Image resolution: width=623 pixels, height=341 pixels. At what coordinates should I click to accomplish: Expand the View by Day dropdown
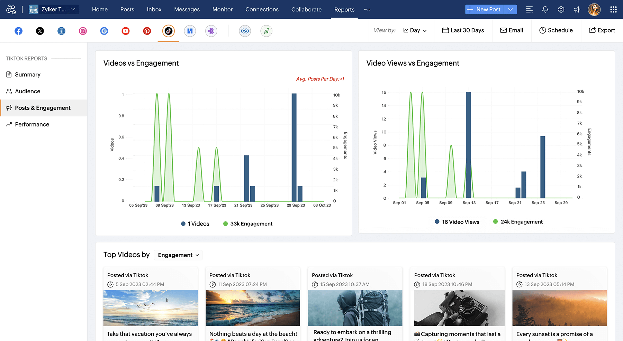coord(415,30)
